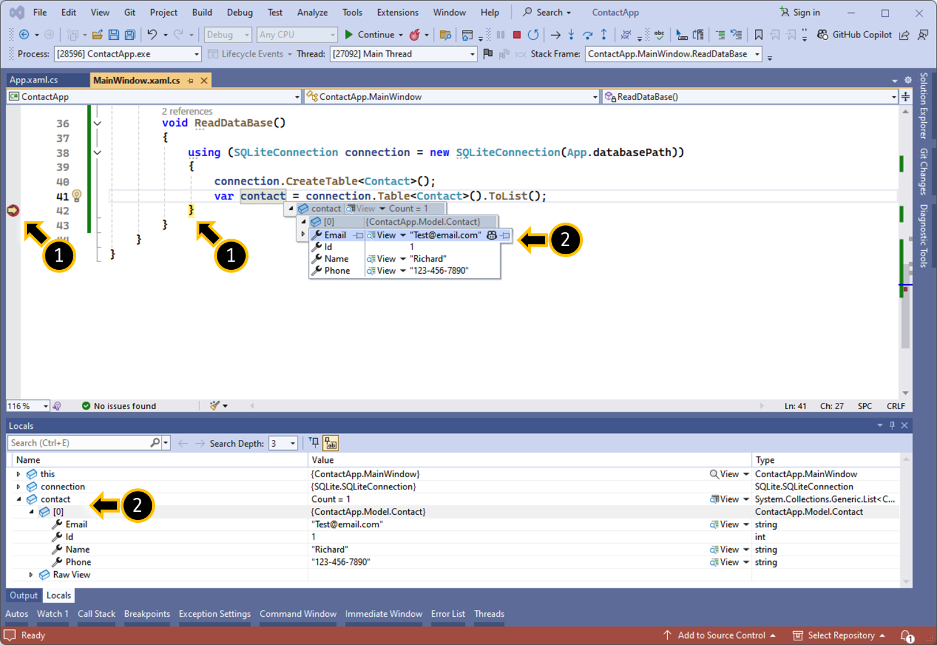Click Select Repository

click(x=838, y=635)
